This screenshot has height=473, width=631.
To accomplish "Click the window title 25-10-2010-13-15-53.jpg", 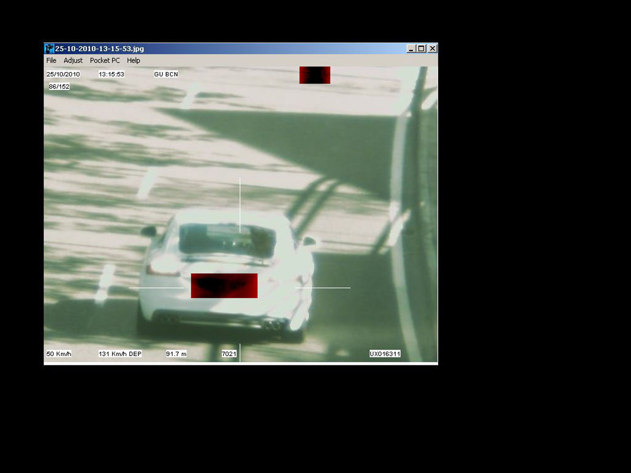I will (x=99, y=49).
